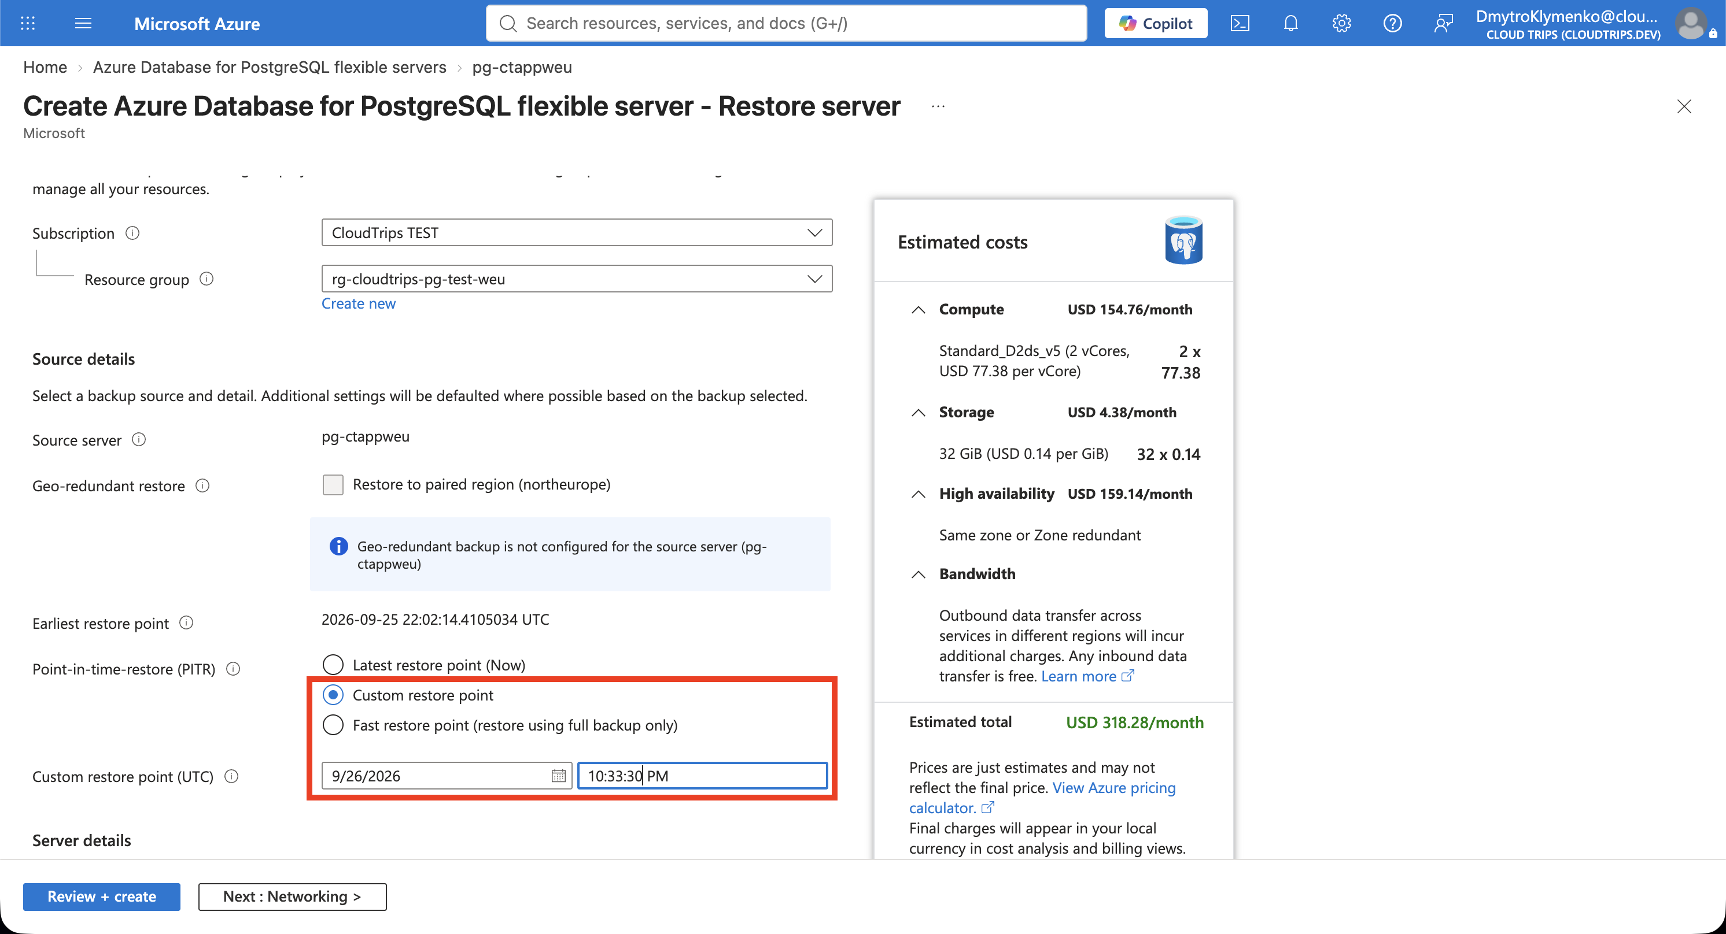Image resolution: width=1726 pixels, height=934 pixels.
Task: Go to Home breadcrumb
Action: [x=45, y=67]
